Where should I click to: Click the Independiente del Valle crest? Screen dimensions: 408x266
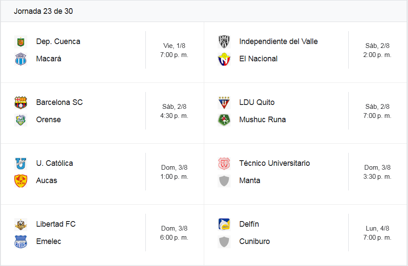[224, 42]
